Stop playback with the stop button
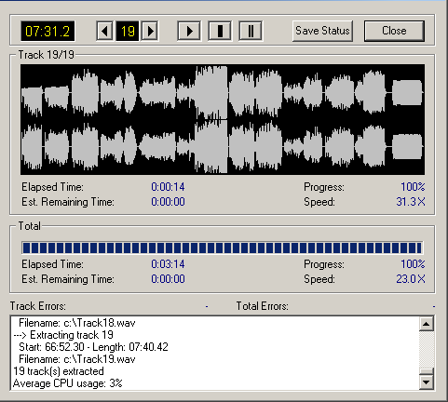The width and height of the screenshot is (448, 402). click(x=220, y=31)
